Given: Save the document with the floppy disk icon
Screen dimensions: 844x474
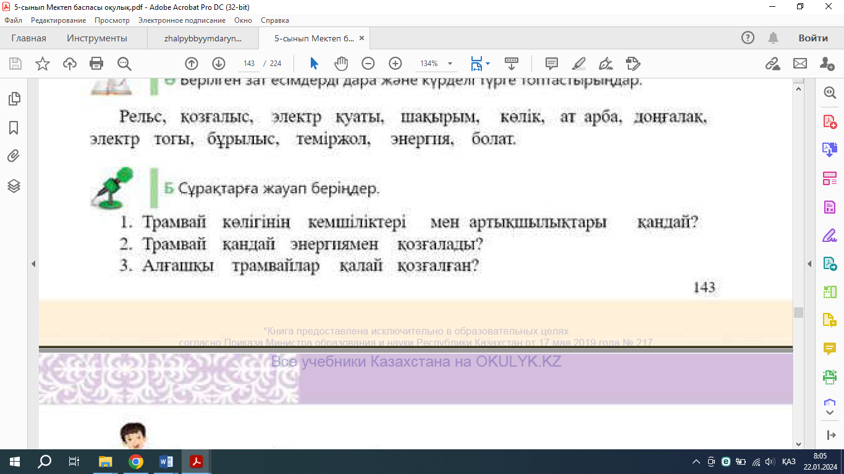Looking at the screenshot, I should 15,64.
